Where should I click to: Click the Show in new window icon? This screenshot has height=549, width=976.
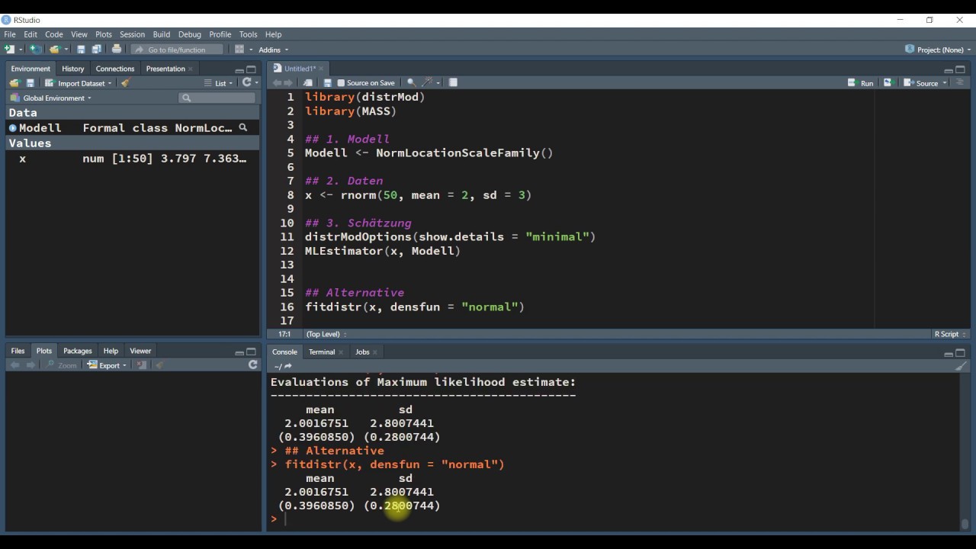[x=308, y=82]
